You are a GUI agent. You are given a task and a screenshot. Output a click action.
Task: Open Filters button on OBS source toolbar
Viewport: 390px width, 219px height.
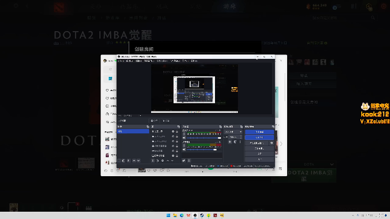(x=166, y=121)
